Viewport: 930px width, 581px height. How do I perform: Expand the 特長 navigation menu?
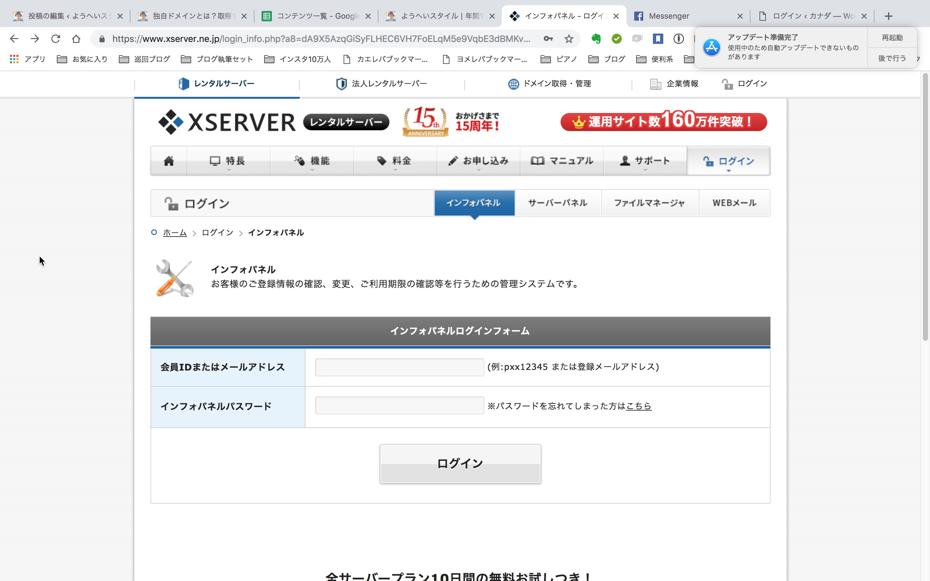228,161
